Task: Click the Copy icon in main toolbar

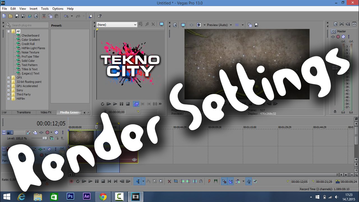Action: (50, 16)
